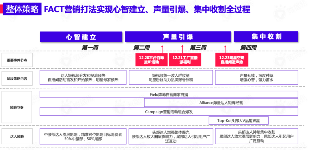The width and height of the screenshot is (309, 150).
Task: Click the red arrow above 12.20 event
Action: click(x=162, y=49)
